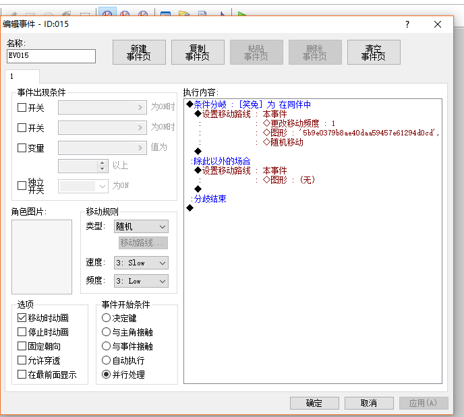The height and width of the screenshot is (417, 464).
Task: Uncheck 移动时动画 option
Action: point(22,318)
